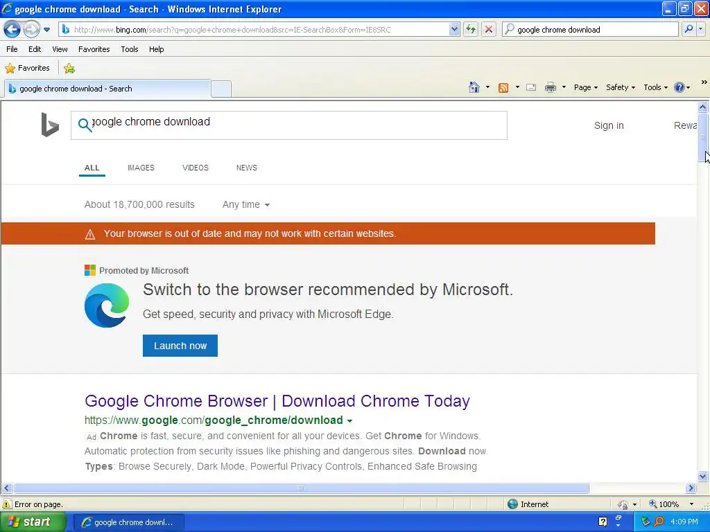The height and width of the screenshot is (532, 710).
Task: Click horizontal scrollbar right arrow
Action: (691, 488)
